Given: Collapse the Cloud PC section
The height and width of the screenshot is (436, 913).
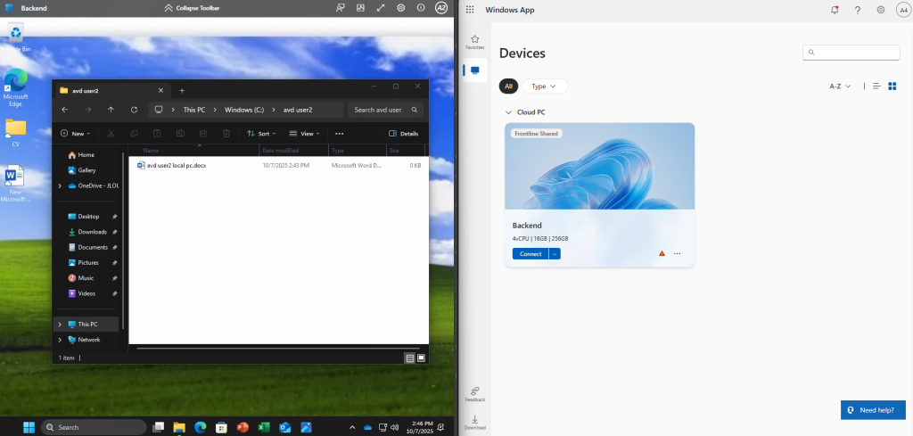Looking at the screenshot, I should click(508, 113).
